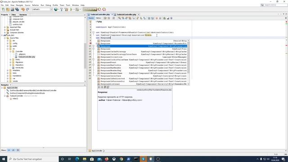Open Firefox from the taskbar
Viewport: 288px width, 162px height.
(x=107, y=159)
